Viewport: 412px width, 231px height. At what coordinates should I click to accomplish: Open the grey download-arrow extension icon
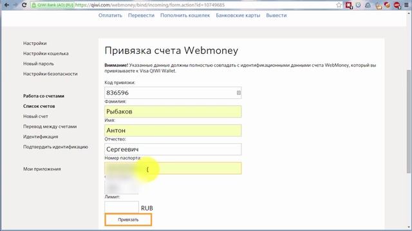(x=368, y=5)
